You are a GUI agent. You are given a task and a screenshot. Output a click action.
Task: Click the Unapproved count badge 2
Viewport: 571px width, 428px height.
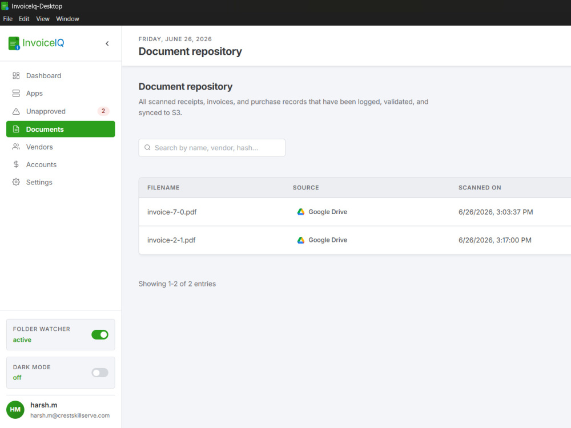pos(103,111)
